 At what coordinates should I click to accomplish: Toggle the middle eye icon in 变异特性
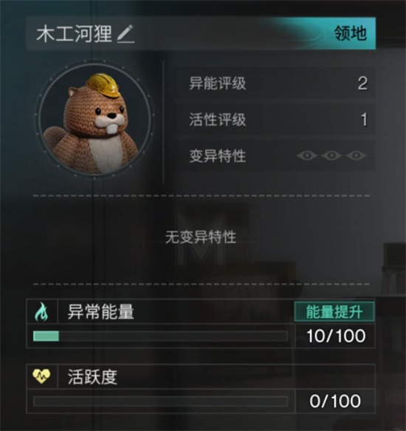[x=331, y=155]
